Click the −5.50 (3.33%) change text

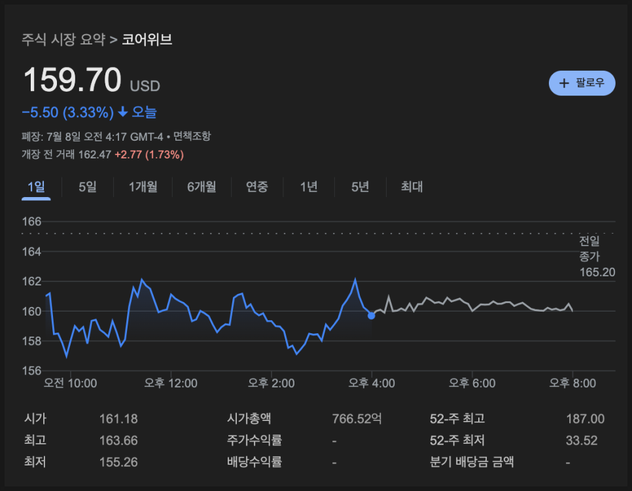[68, 112]
